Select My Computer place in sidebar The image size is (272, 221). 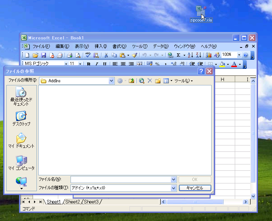pos(21,163)
